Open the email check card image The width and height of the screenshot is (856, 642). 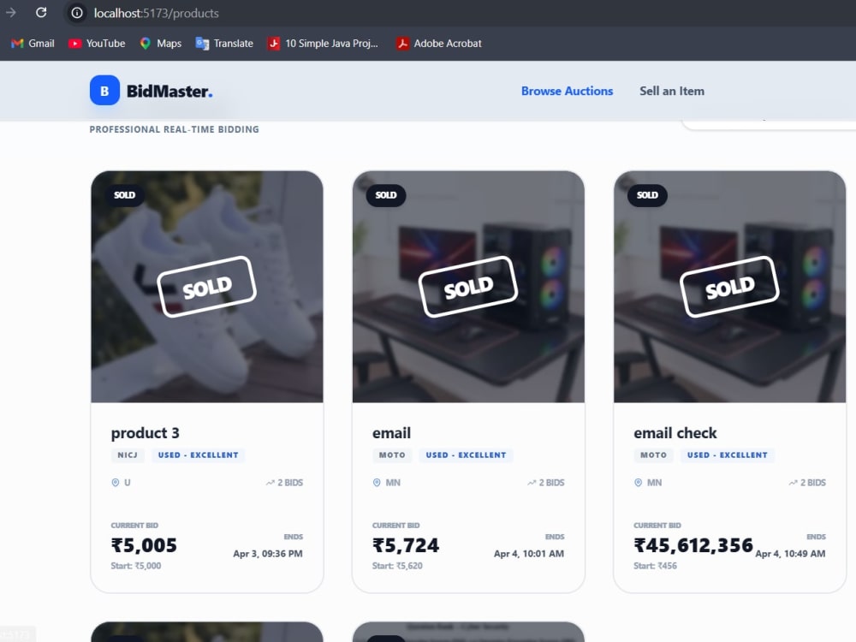click(730, 287)
